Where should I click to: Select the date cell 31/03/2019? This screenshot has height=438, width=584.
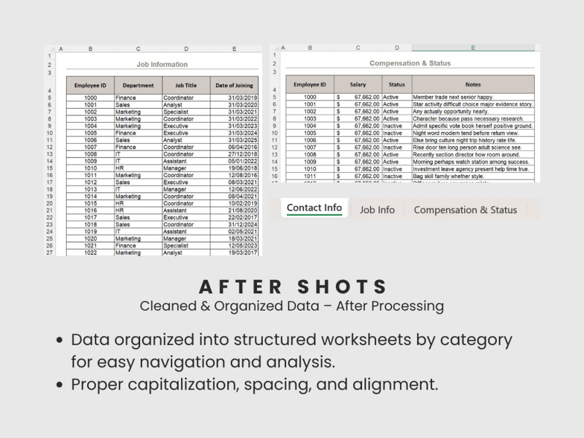click(234, 98)
